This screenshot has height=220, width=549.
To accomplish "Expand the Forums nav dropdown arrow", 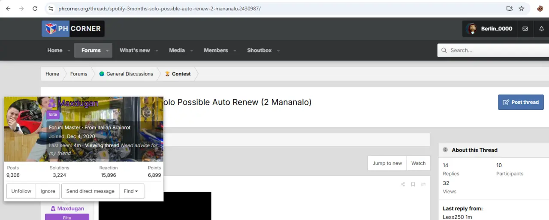I will tap(107, 51).
